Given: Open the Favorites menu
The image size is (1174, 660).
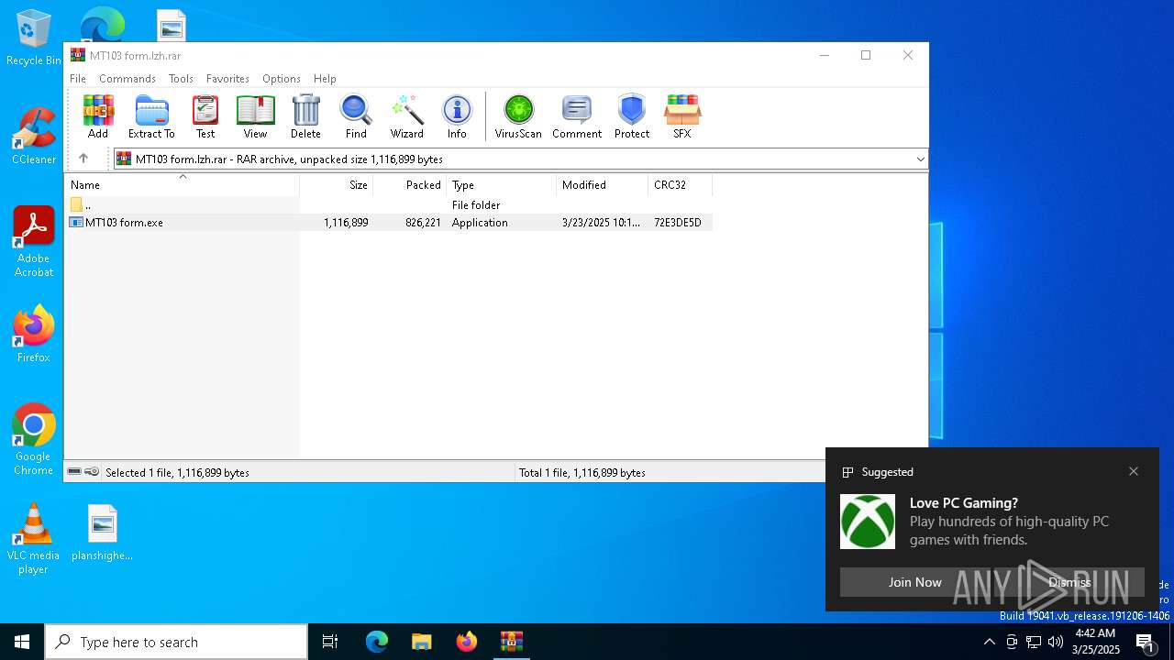Looking at the screenshot, I should (x=227, y=79).
